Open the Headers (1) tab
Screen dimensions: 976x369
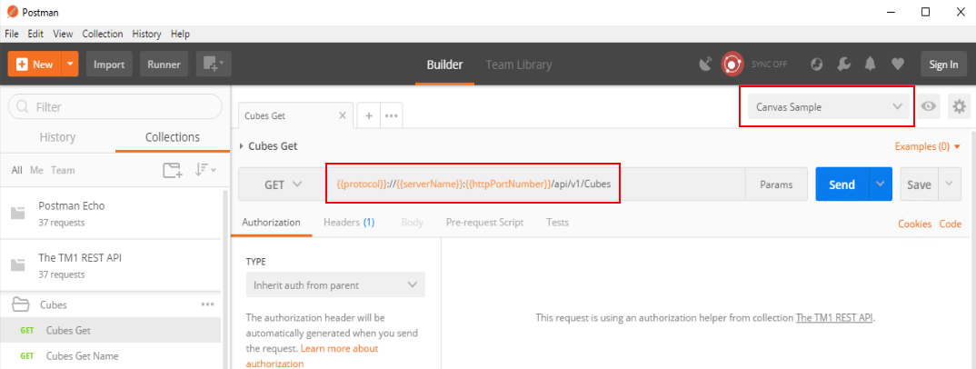tap(349, 223)
